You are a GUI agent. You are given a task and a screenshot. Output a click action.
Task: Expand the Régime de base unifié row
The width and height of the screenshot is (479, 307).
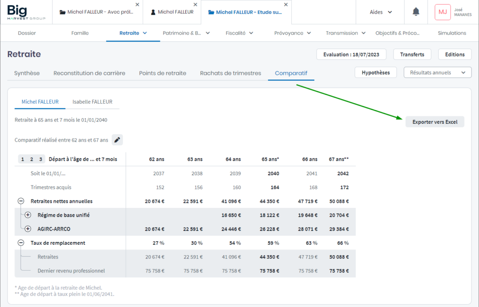click(x=28, y=215)
